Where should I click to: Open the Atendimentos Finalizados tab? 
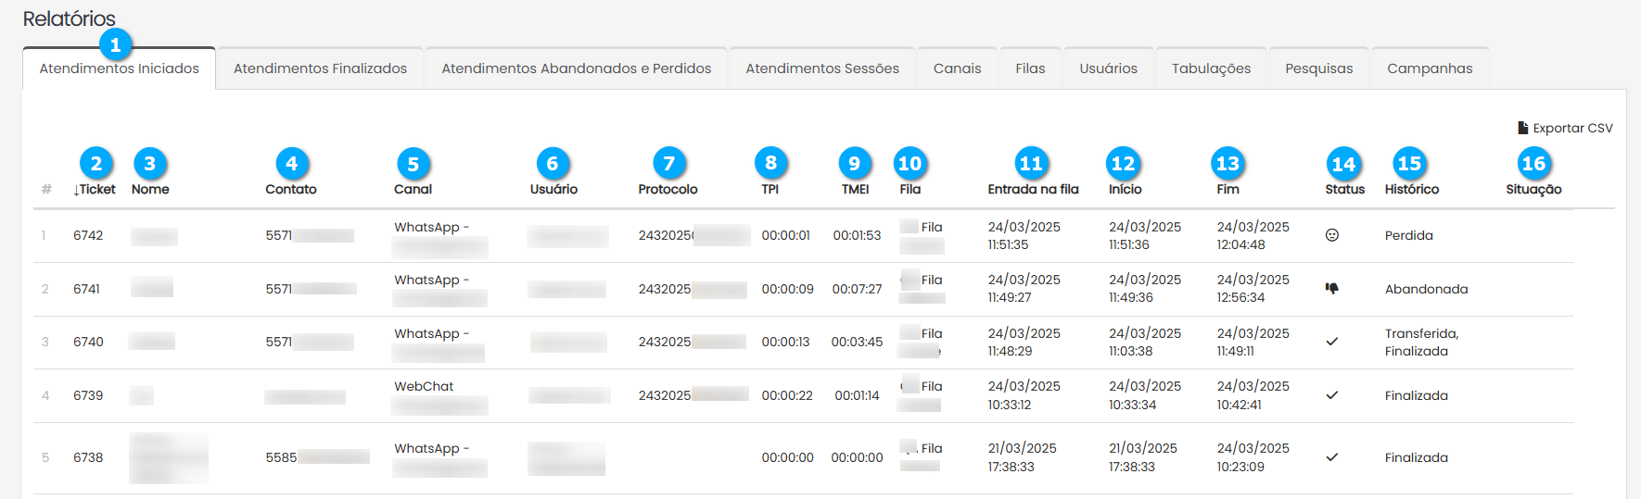pos(320,69)
